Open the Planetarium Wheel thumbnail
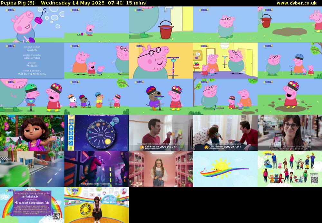The height and width of the screenshot is (223, 322). click(x=97, y=133)
